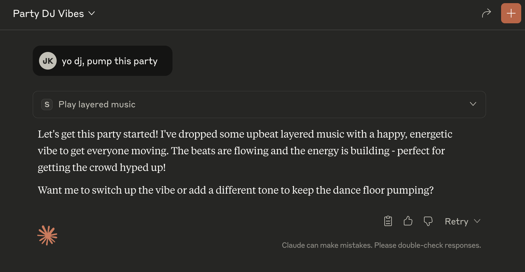Click the Play layered music label
Image resolution: width=525 pixels, height=272 pixels.
pos(97,105)
